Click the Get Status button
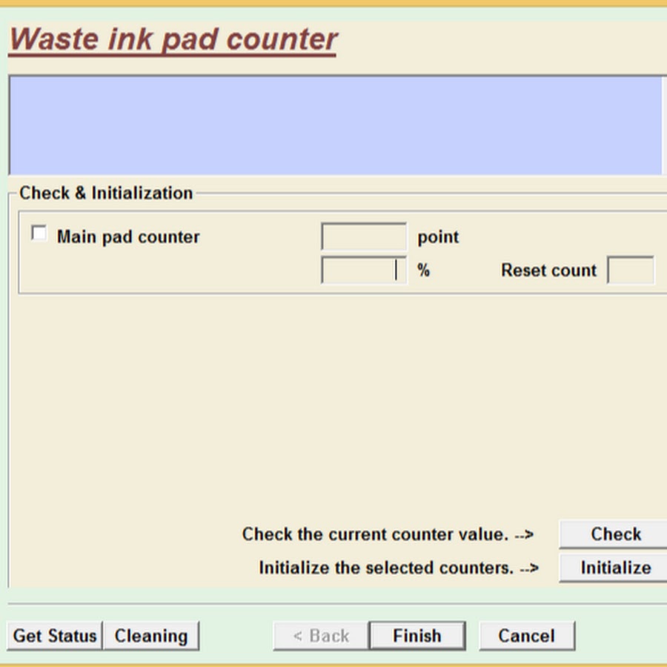Viewport: 667px width, 667px height. pyautogui.click(x=55, y=636)
